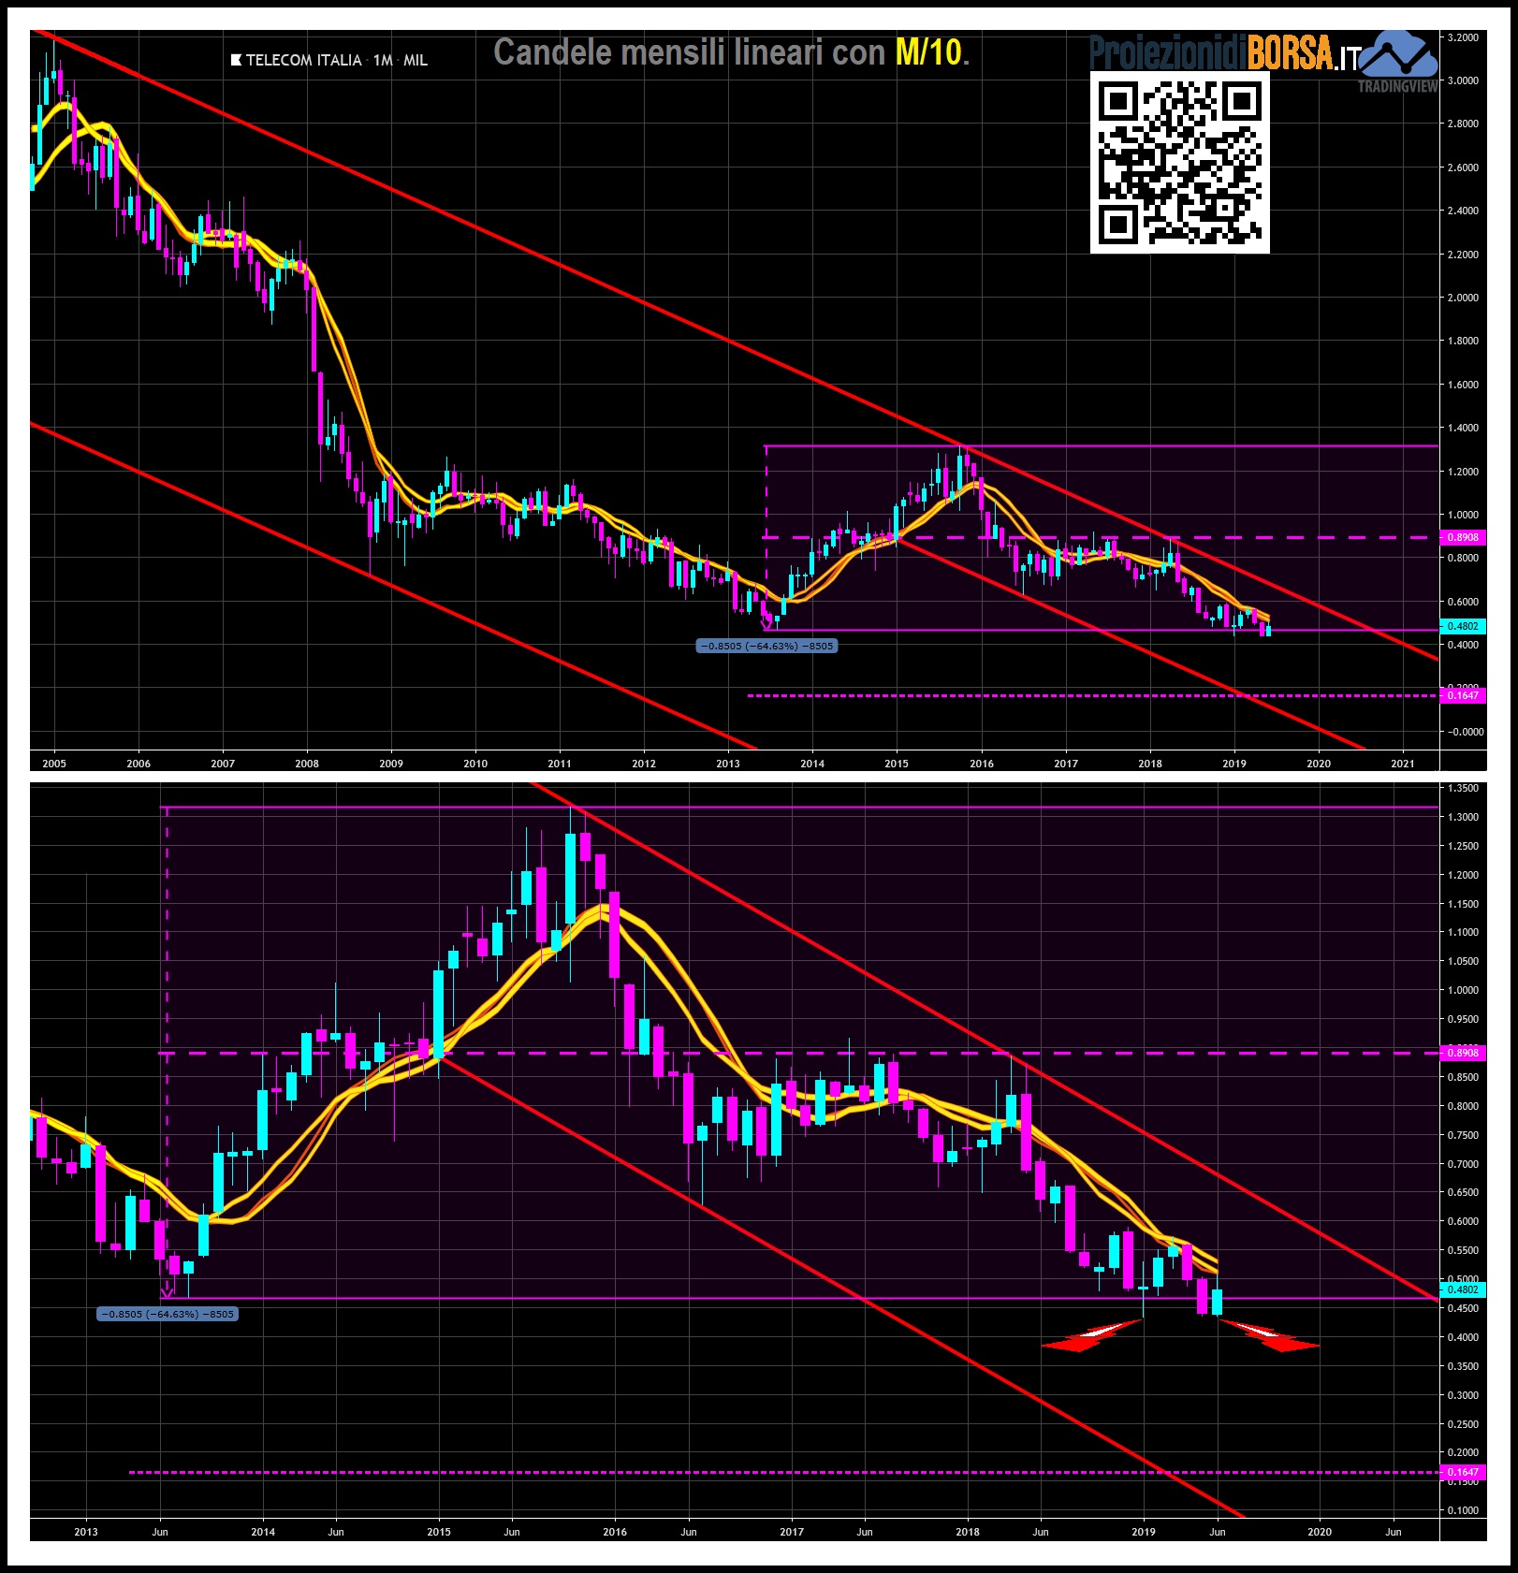1518x1573 pixels.
Task: Click the small logo icon before TELECOM ITALIA
Action: 237,60
